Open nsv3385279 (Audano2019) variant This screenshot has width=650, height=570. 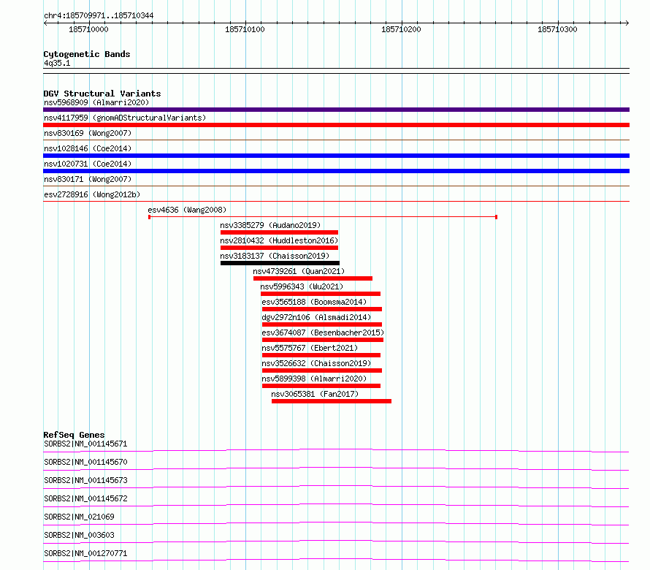click(270, 225)
